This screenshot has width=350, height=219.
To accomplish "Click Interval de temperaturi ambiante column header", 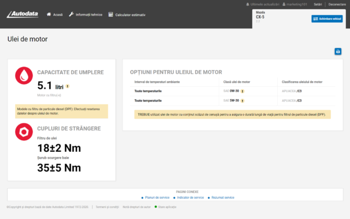I will coord(157,82).
